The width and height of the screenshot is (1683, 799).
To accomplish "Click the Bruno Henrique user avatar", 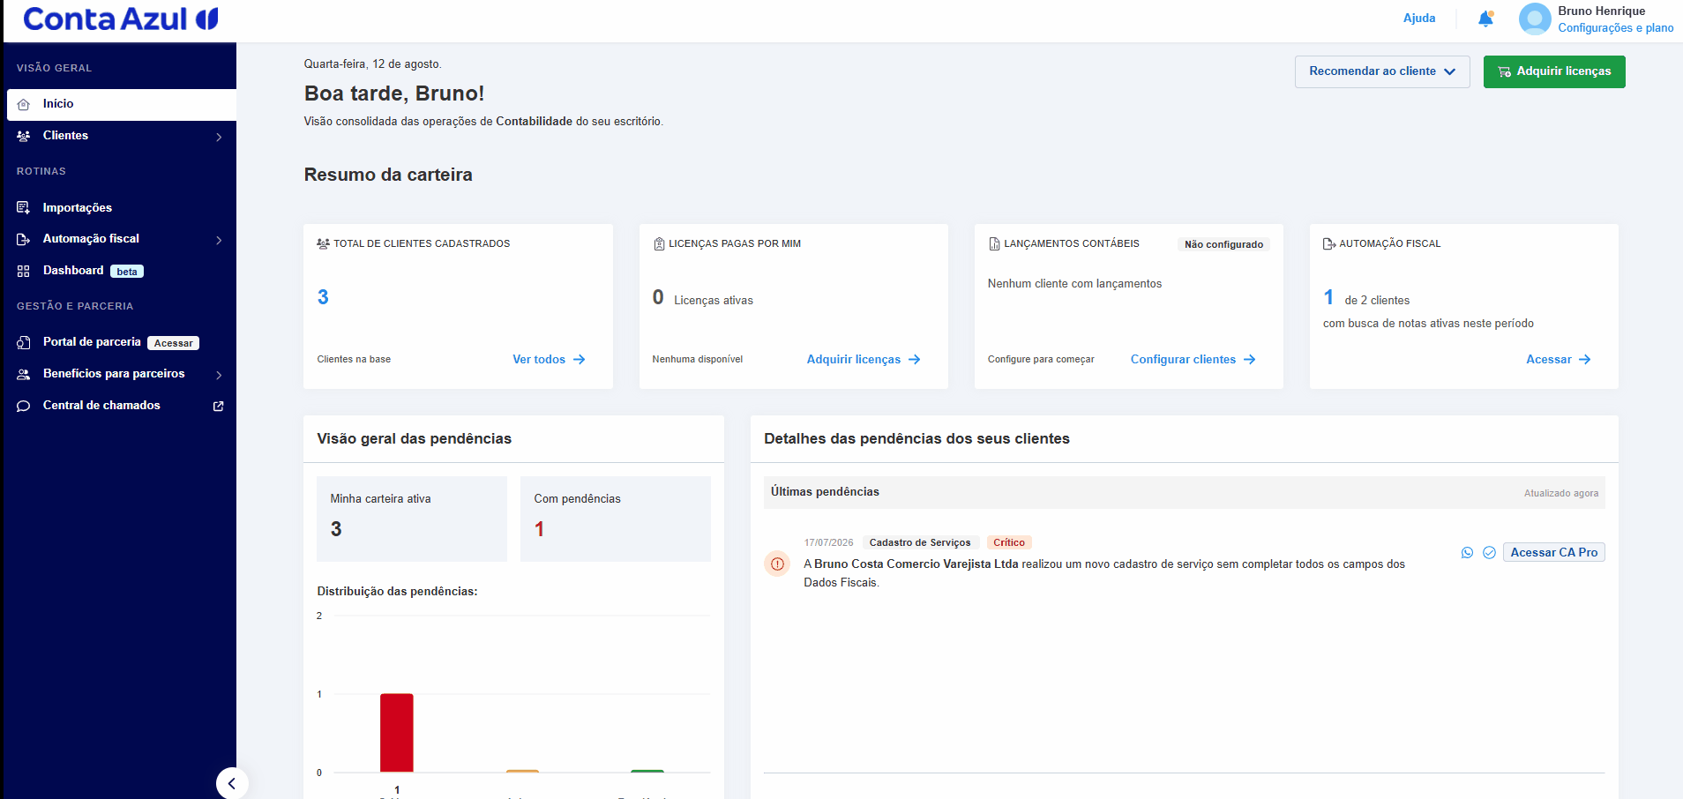I will tap(1535, 19).
